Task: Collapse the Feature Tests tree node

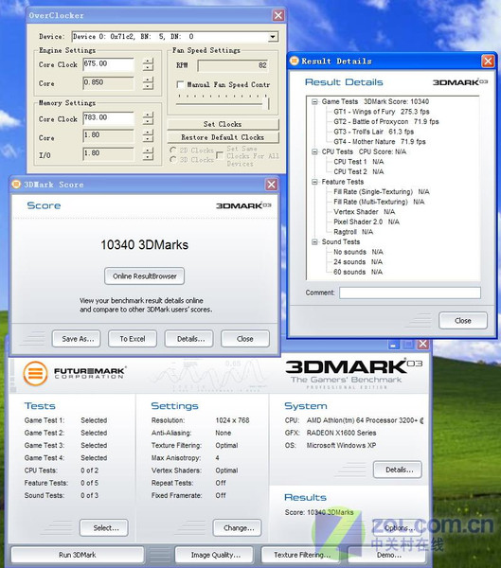Action: point(314,182)
